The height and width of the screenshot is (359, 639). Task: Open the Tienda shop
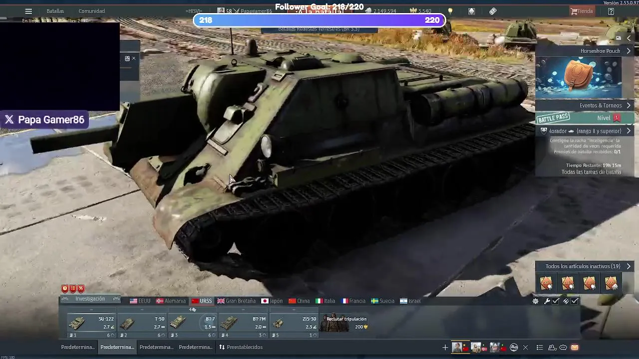click(x=582, y=11)
